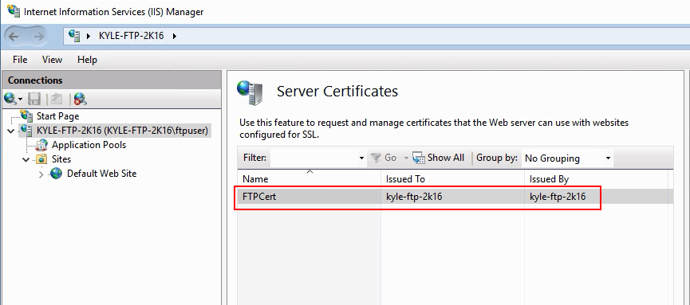Click Issued By cell kyle-ftp-2k16
The image size is (690, 305).
pos(558,197)
